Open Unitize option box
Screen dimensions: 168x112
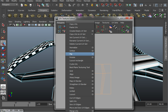[92, 51]
